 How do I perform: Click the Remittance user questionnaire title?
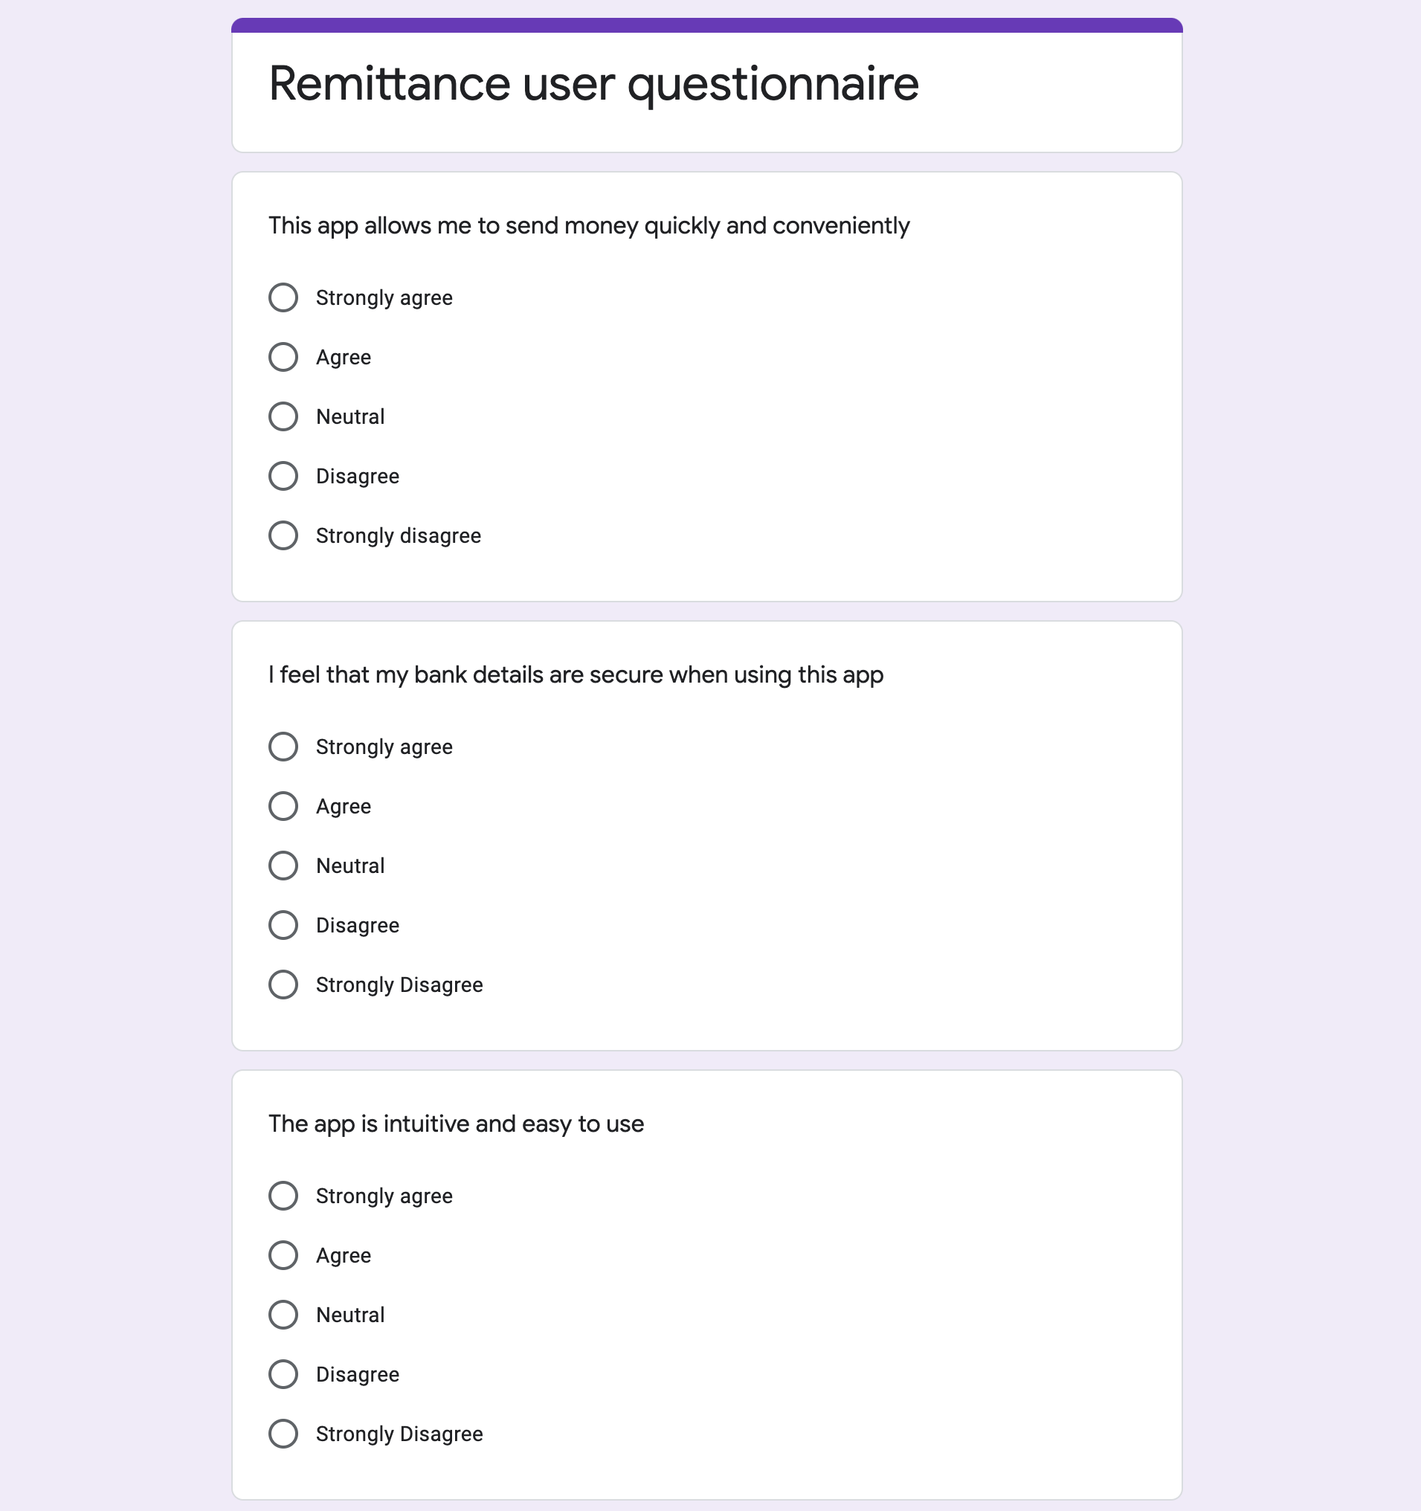tap(593, 83)
